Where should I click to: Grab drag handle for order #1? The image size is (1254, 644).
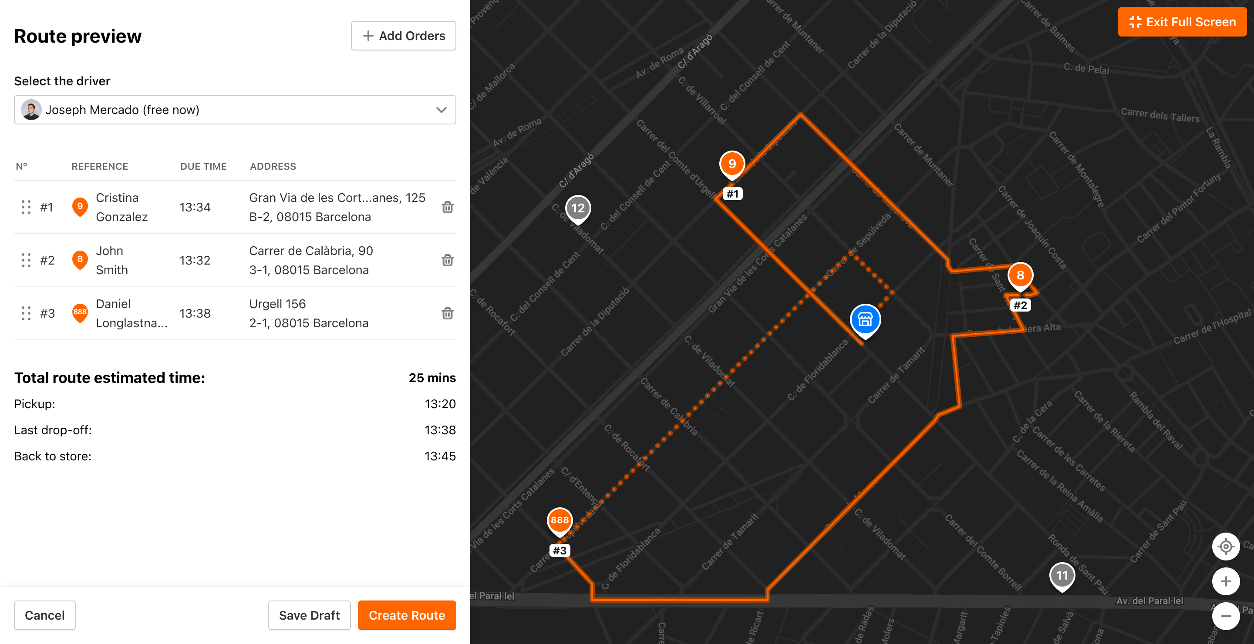point(26,207)
